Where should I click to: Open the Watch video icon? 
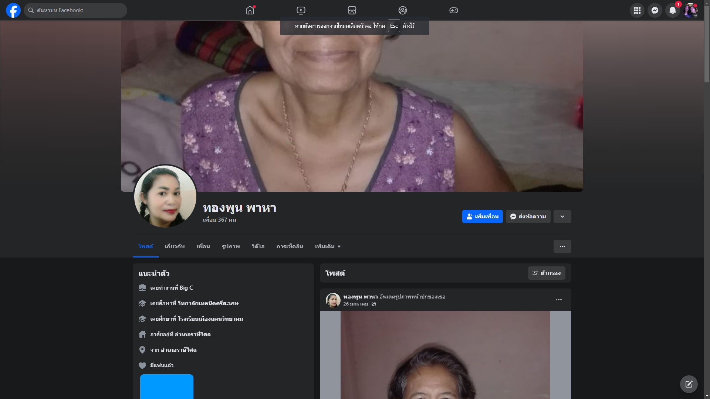point(301,10)
